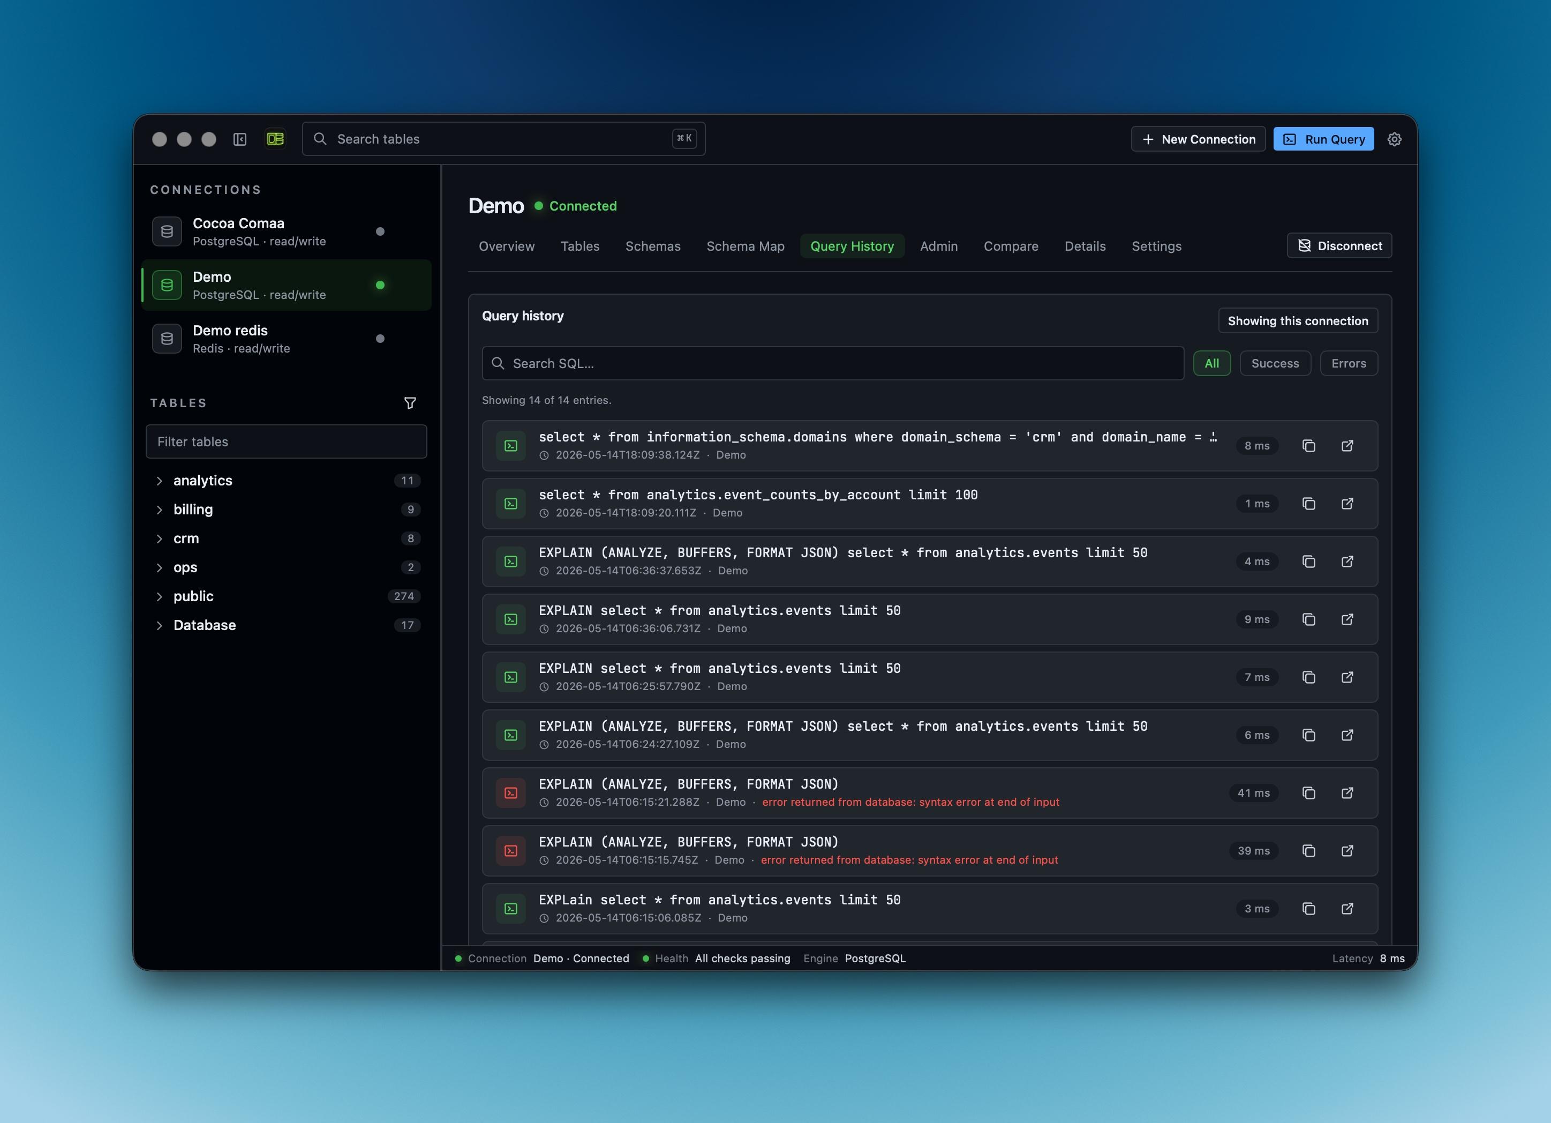
Task: Open the EXPLain 3 ms query externally
Action: tap(1346, 908)
